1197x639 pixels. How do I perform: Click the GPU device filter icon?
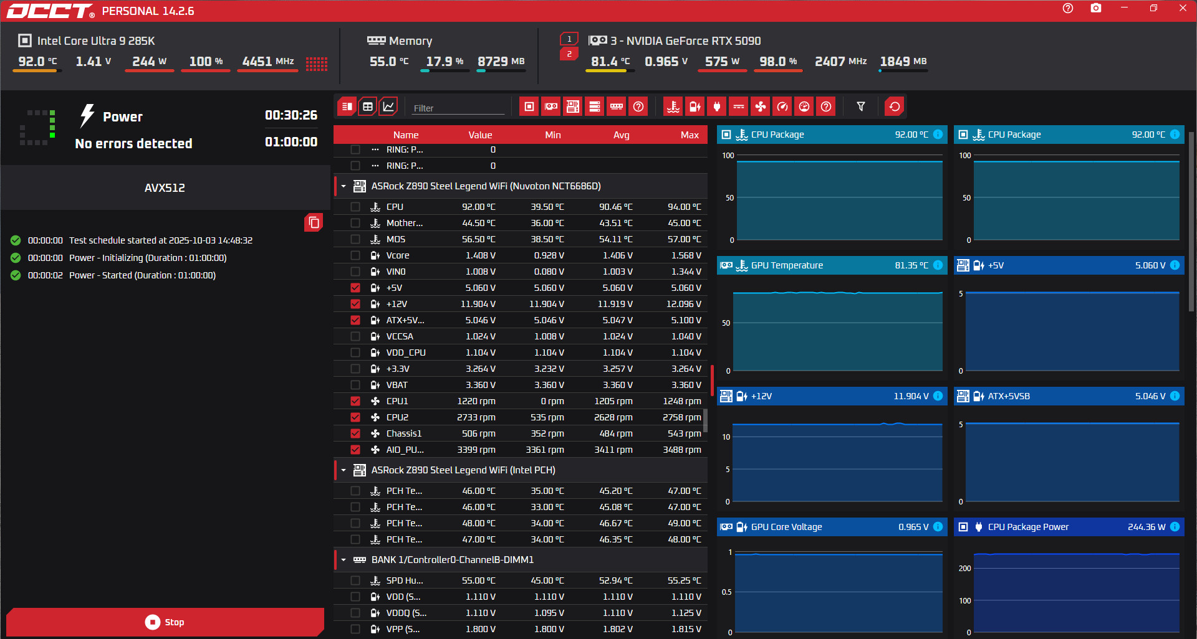[x=551, y=107]
